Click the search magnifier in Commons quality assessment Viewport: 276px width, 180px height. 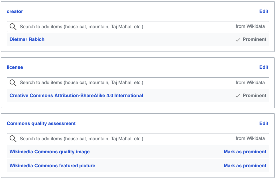point(13,139)
